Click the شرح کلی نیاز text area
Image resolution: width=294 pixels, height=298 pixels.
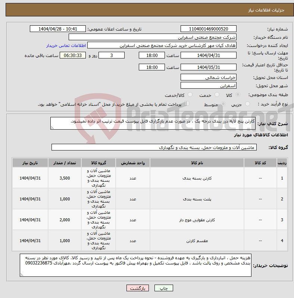point(153,123)
